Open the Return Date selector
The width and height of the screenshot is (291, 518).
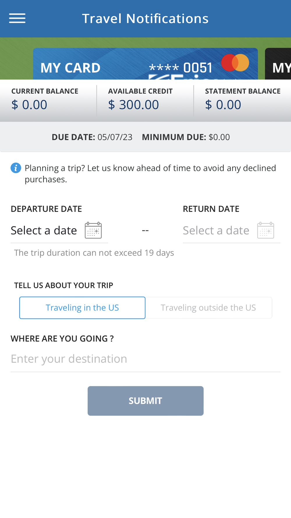pyautogui.click(x=216, y=230)
